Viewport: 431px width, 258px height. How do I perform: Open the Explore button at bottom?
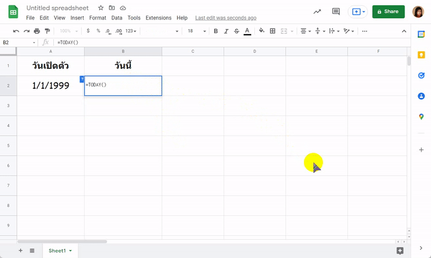[400, 250]
